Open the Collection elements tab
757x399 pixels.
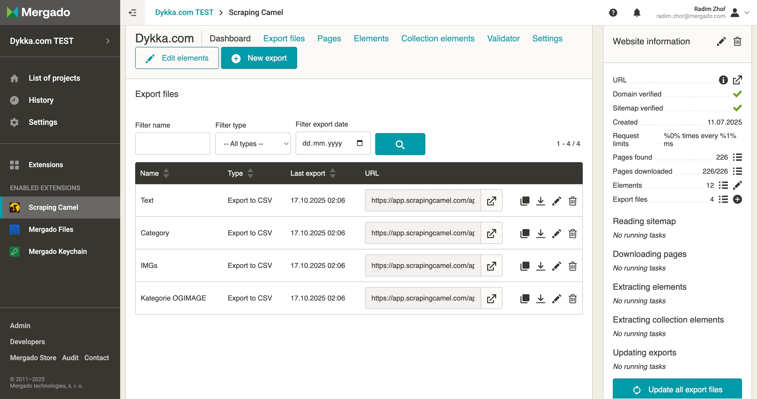(438, 39)
